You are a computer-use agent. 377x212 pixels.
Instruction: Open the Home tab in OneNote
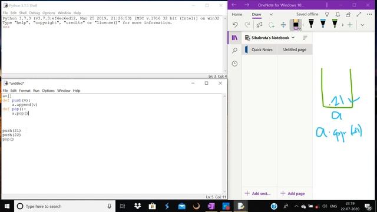(x=237, y=14)
